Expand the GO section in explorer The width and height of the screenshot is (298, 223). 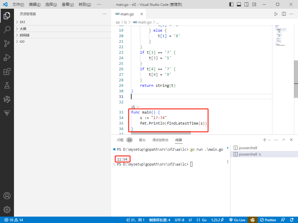63,42
